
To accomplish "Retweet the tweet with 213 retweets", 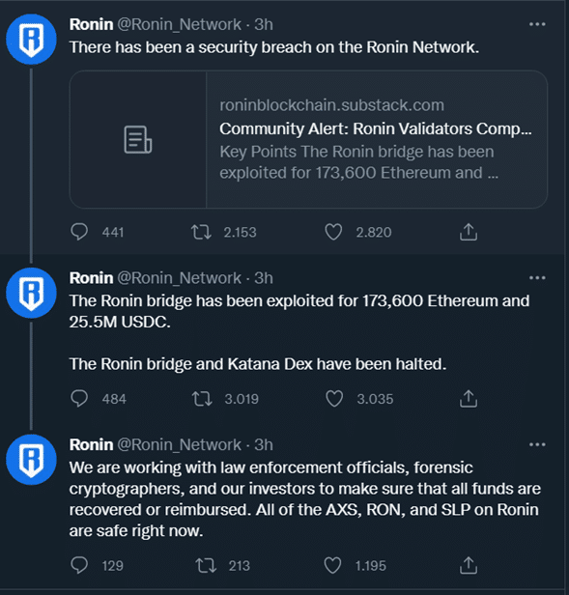I will [206, 565].
